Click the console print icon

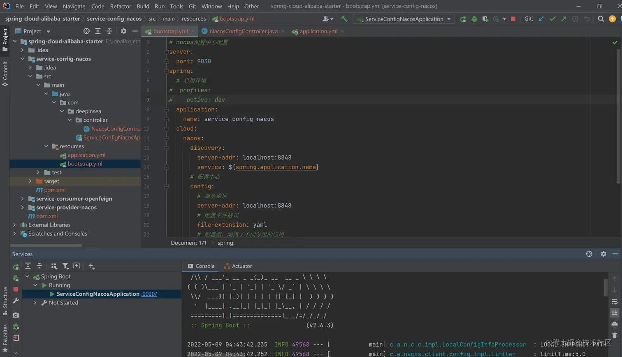pos(615,325)
